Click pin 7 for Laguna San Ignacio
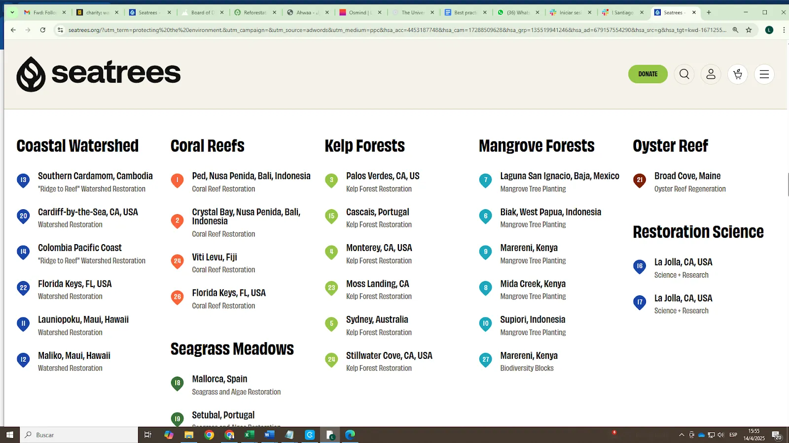Image resolution: width=789 pixels, height=443 pixels. click(486, 181)
